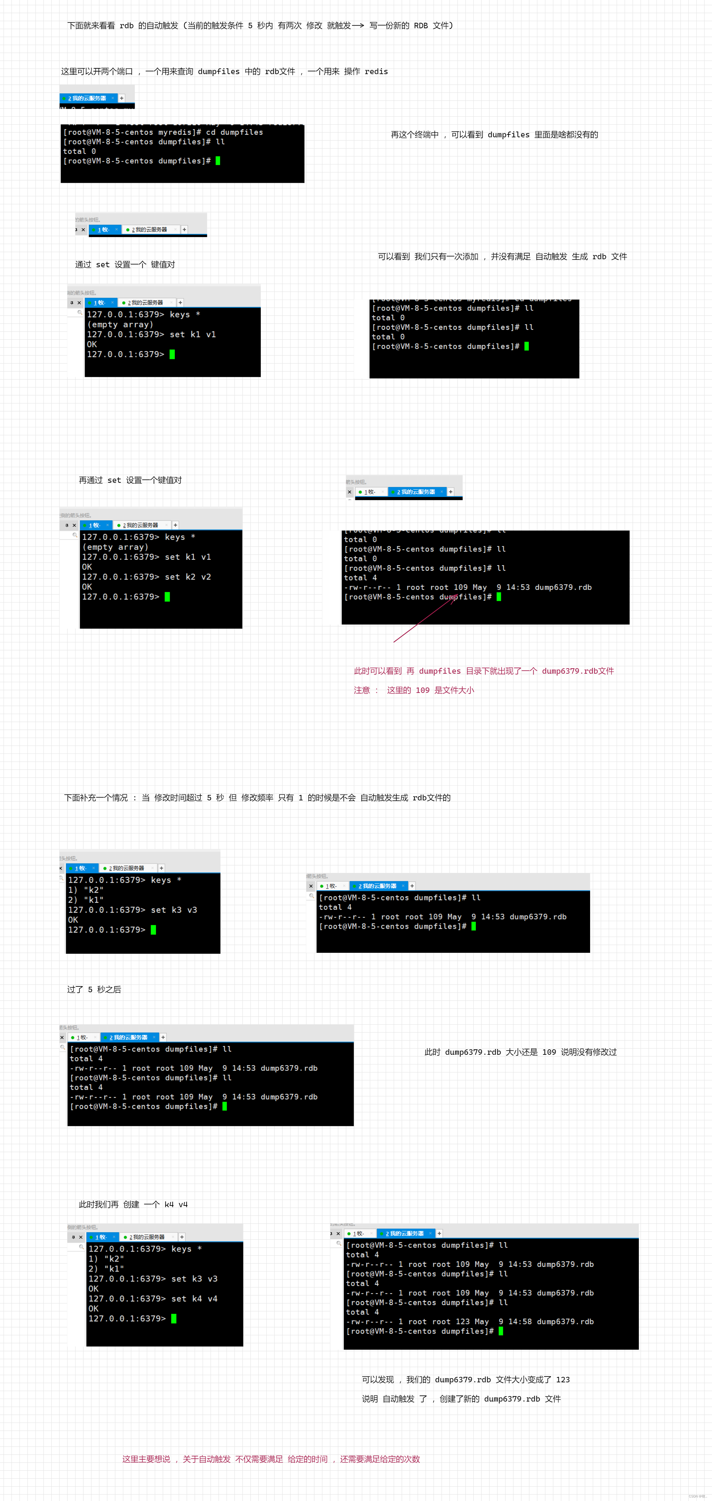Click panel X beside the terminal with a single ll listing
Image resolution: width=712 pixels, height=1501 pixels.
311,886
